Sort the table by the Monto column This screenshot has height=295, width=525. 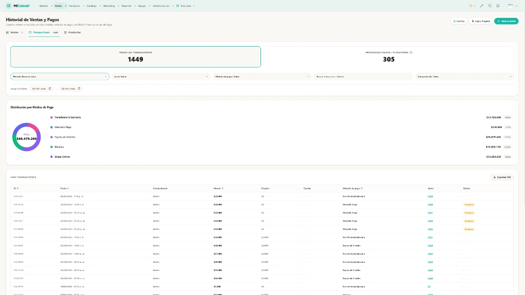coord(218,188)
